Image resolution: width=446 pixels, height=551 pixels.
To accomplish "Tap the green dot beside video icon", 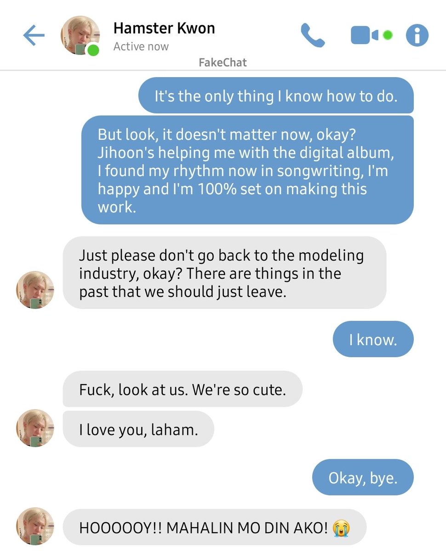I will coord(388,35).
